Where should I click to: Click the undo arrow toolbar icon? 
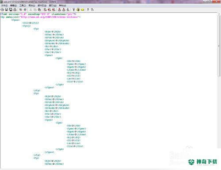coord(21,10)
